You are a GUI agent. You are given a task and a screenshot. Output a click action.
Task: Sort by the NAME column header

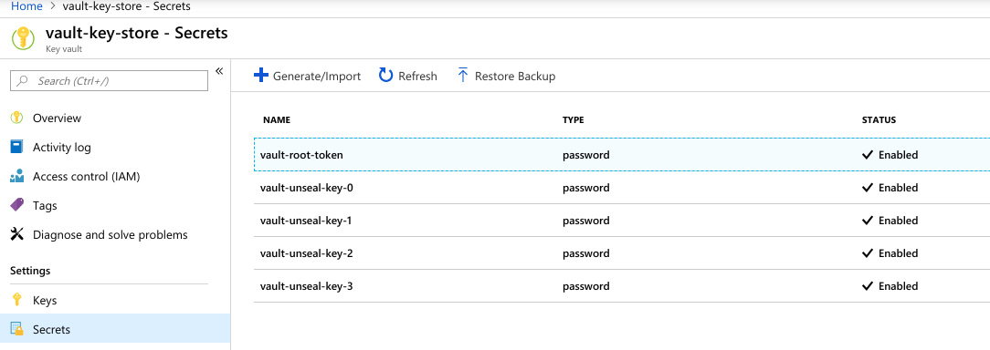[x=277, y=119]
